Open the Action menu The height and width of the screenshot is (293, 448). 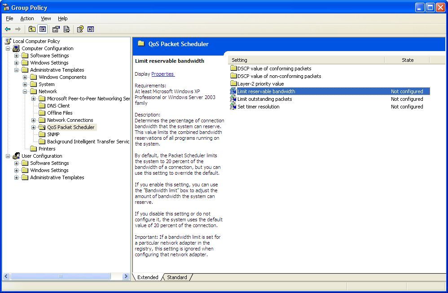[x=27, y=18]
